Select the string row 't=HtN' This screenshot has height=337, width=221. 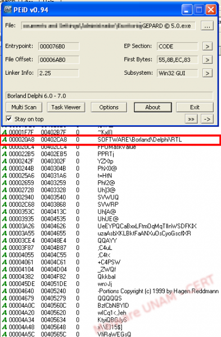click(x=105, y=176)
